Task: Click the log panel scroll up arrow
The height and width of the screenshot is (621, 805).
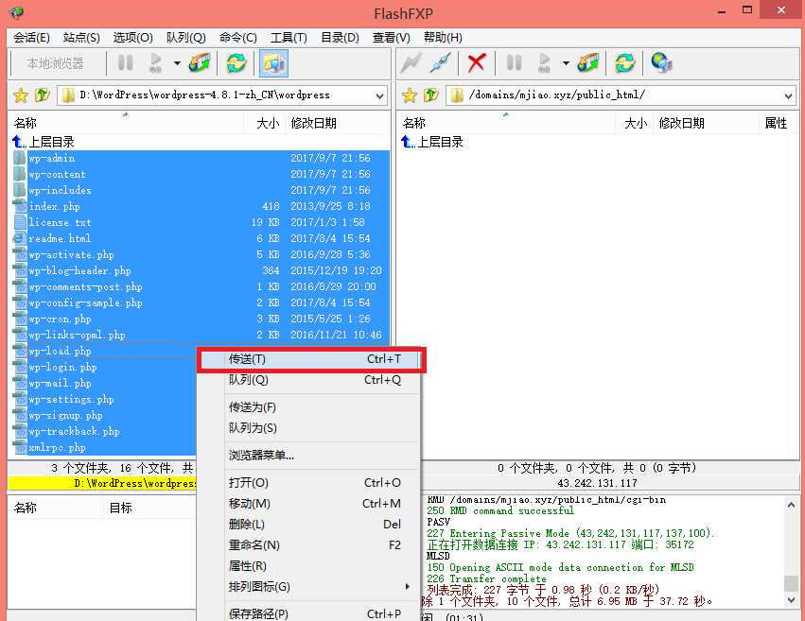Action: [x=791, y=505]
